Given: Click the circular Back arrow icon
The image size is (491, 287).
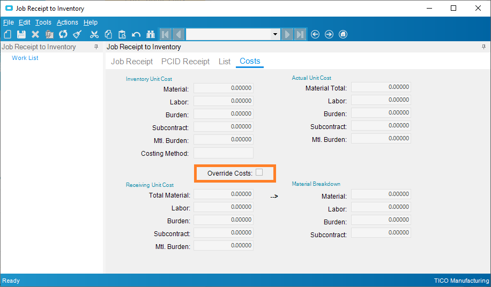Looking at the screenshot, I should (x=315, y=34).
